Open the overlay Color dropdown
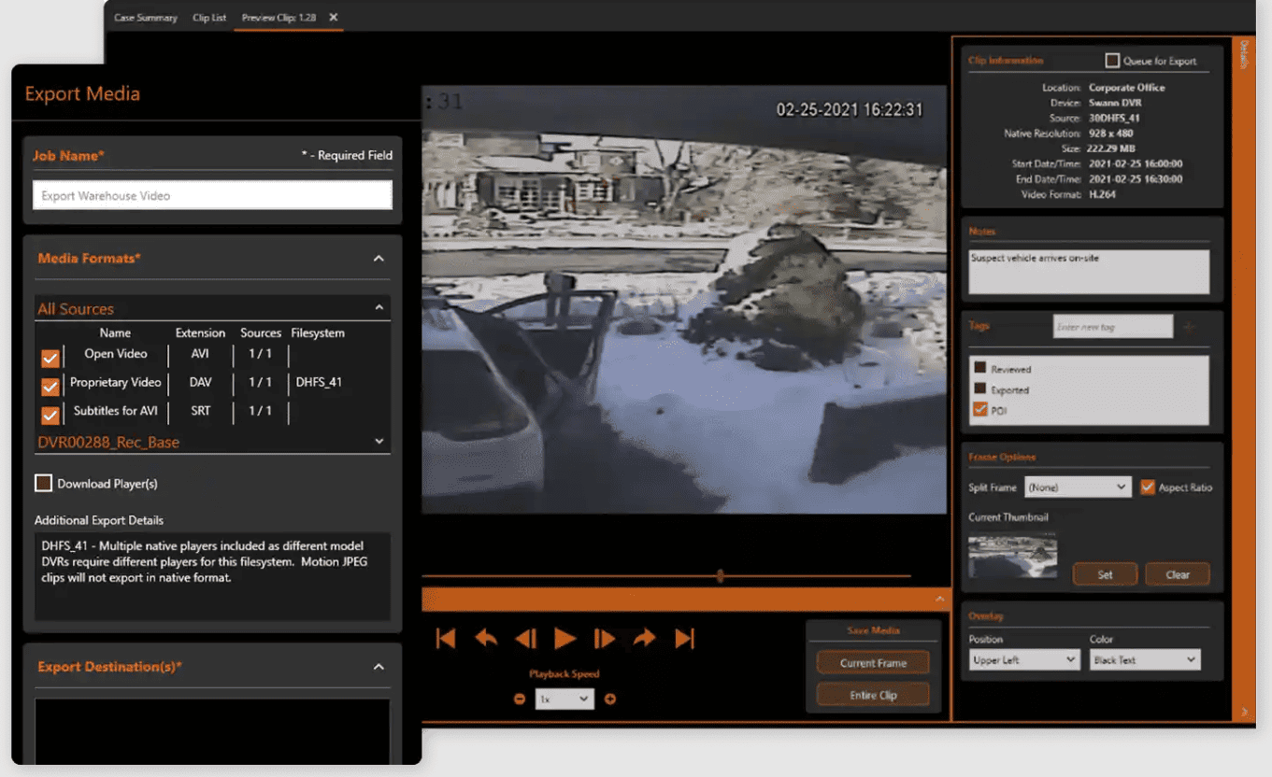The image size is (1272, 777). [x=1145, y=659]
